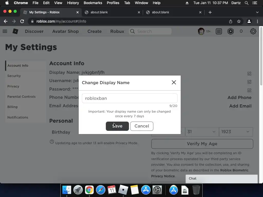Click the Verify My Age button
The image size is (263, 197).
pyautogui.click(x=202, y=144)
